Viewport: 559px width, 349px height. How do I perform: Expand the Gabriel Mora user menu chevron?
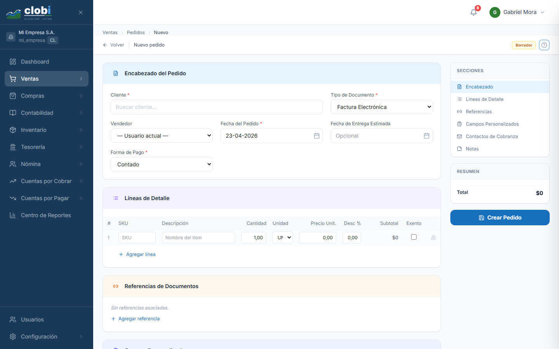click(x=542, y=12)
